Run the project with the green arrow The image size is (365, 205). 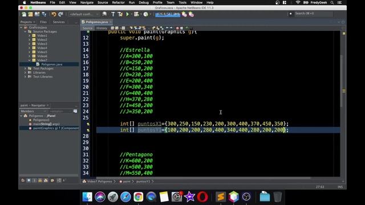[x=127, y=14]
